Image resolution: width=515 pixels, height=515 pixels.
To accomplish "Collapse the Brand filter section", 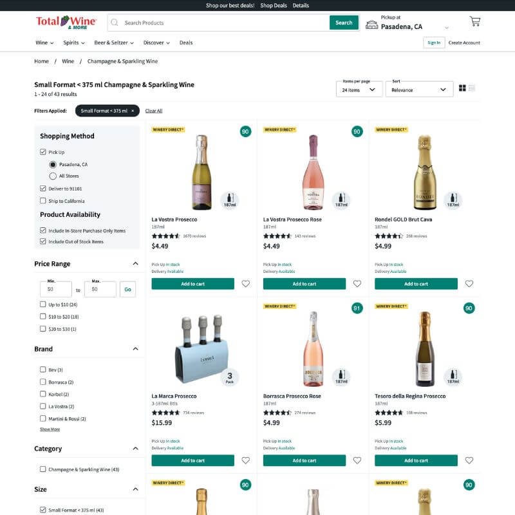I will coord(135,349).
